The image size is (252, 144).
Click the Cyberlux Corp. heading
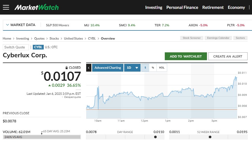click(25, 55)
